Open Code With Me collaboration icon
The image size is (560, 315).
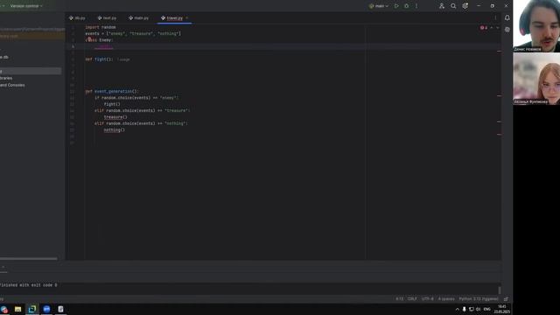click(x=442, y=6)
